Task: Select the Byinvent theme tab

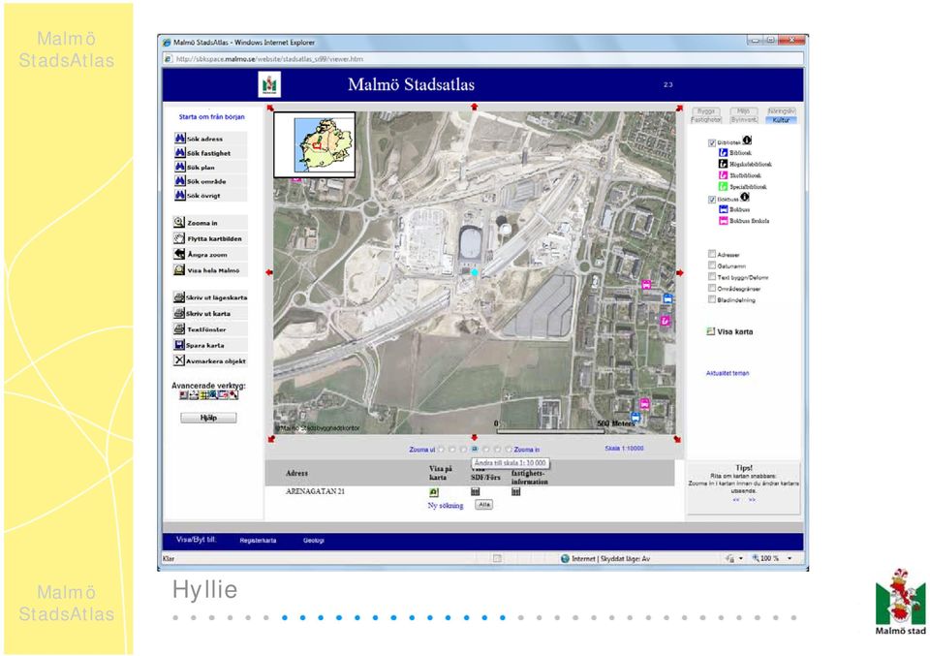Action: pyautogui.click(x=744, y=120)
